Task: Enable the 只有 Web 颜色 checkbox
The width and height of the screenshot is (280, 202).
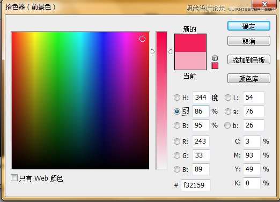Action: pyautogui.click(x=14, y=178)
